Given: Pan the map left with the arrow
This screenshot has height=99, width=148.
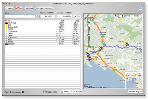Looking at the screenshot, I should 86,19.
